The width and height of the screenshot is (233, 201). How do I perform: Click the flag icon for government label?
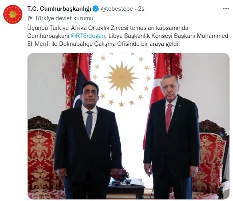(30, 18)
